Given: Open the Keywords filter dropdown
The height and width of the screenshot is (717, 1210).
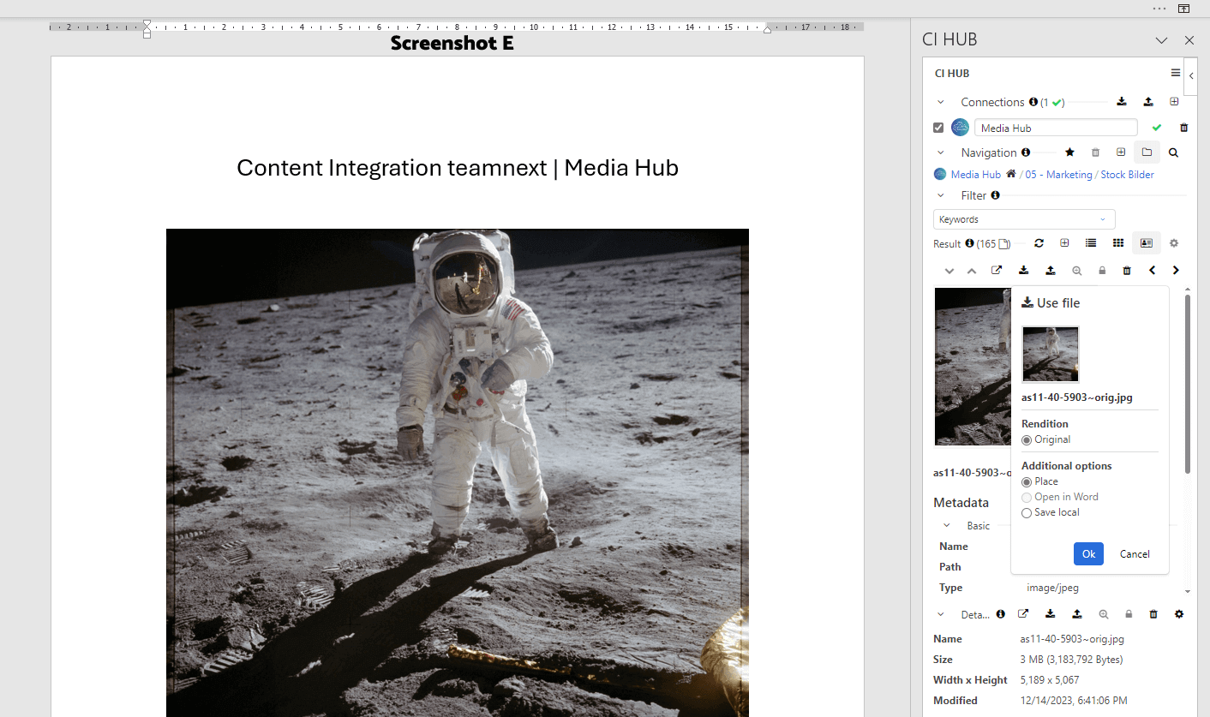Looking at the screenshot, I should [x=1023, y=219].
